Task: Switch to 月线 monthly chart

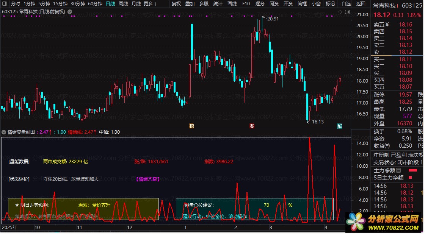Action: coord(136,3)
